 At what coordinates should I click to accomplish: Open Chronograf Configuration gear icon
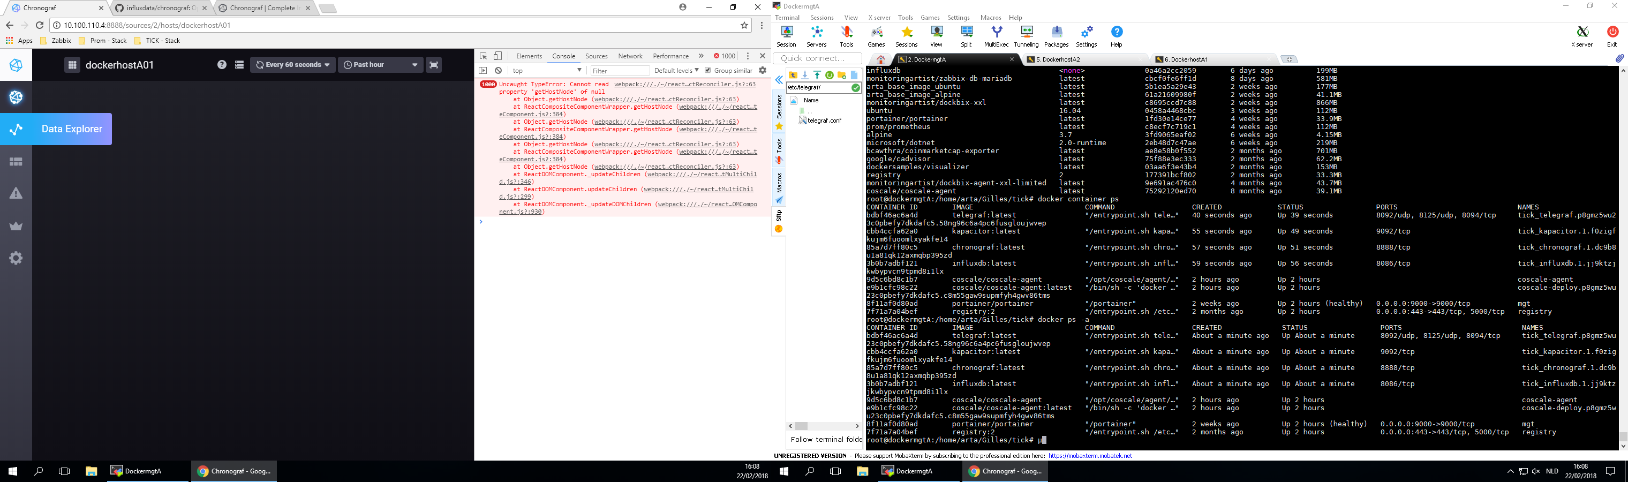16,258
